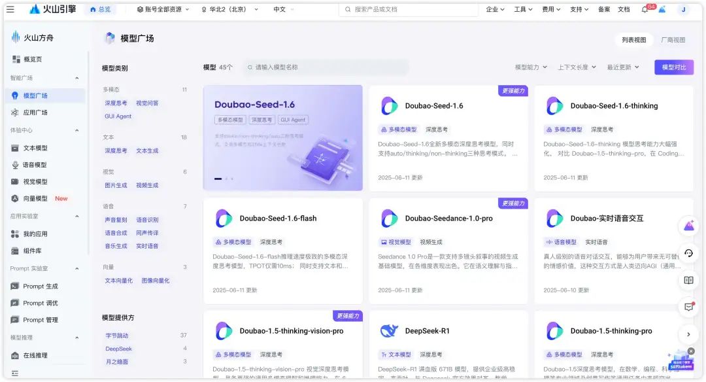706x382 pixels.
Task: Click 文档 in the top bar
Action: (624, 9)
